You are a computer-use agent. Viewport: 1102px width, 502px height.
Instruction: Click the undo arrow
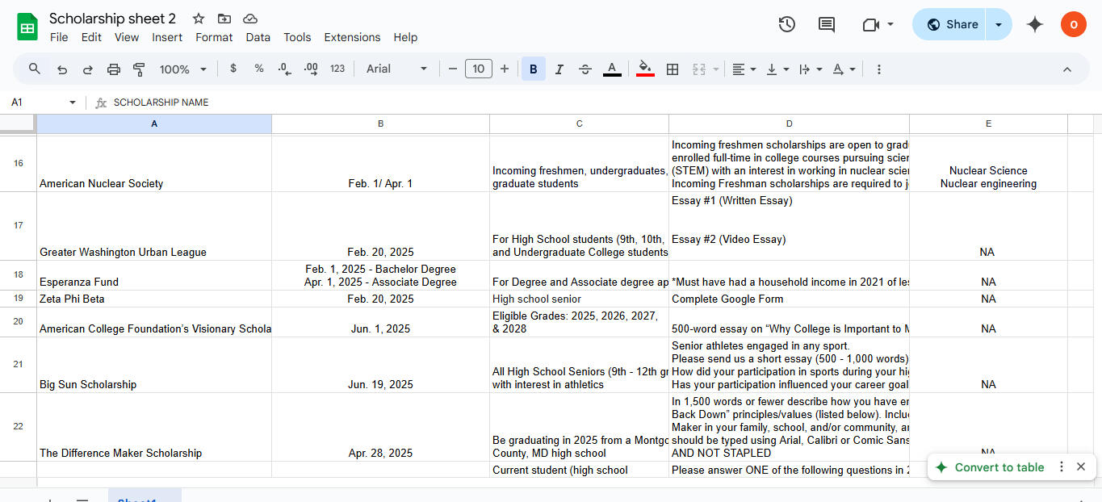tap(62, 69)
